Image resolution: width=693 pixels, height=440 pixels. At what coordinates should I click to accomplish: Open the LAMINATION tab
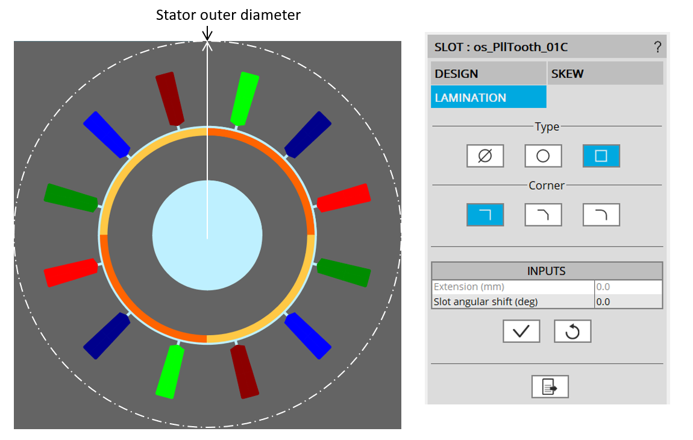[x=488, y=98]
